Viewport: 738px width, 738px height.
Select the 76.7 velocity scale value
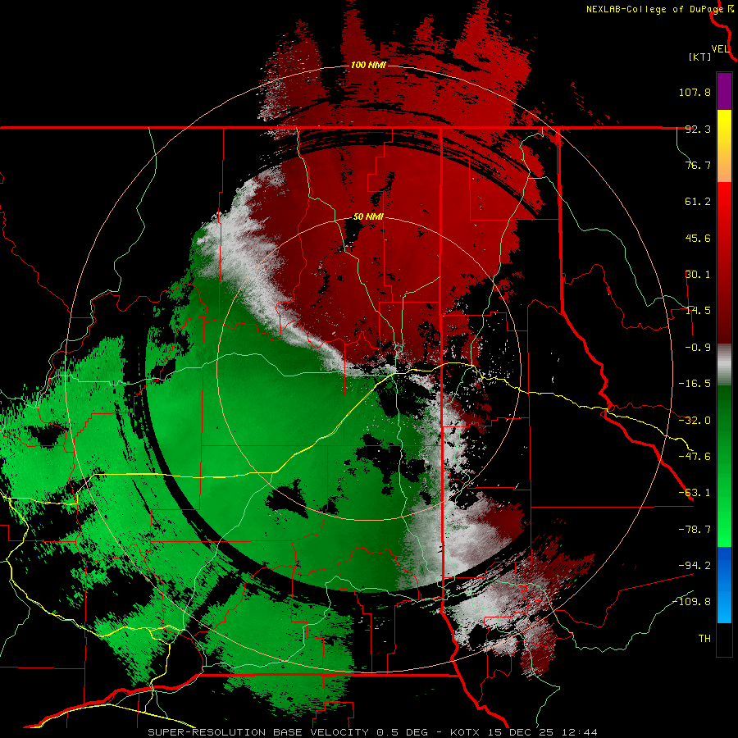click(698, 165)
